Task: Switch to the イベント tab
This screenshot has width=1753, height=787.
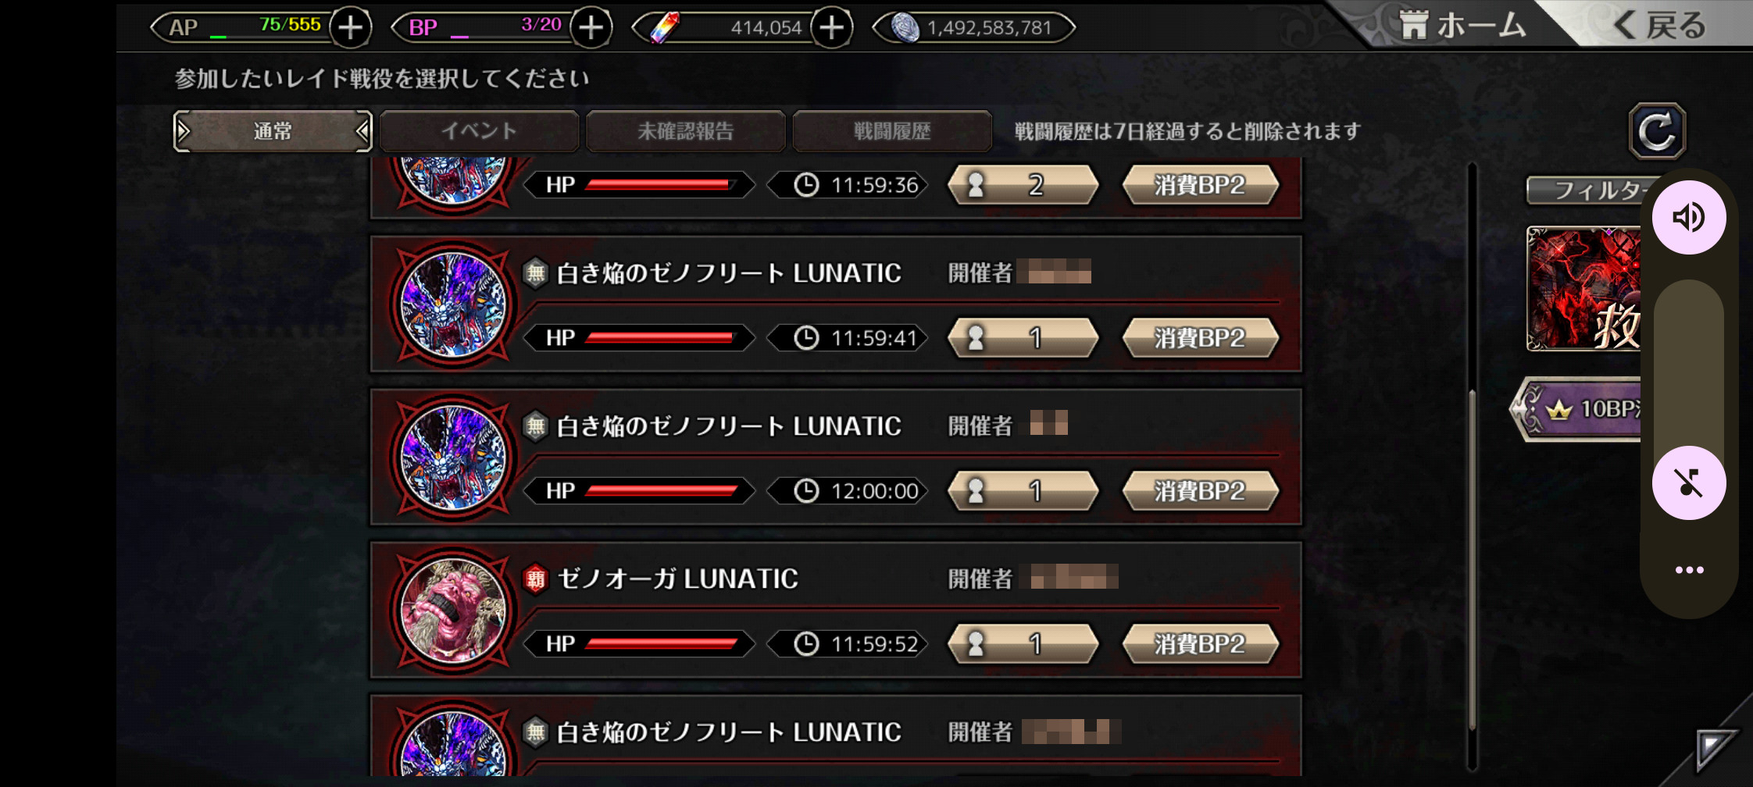Action: [x=479, y=131]
